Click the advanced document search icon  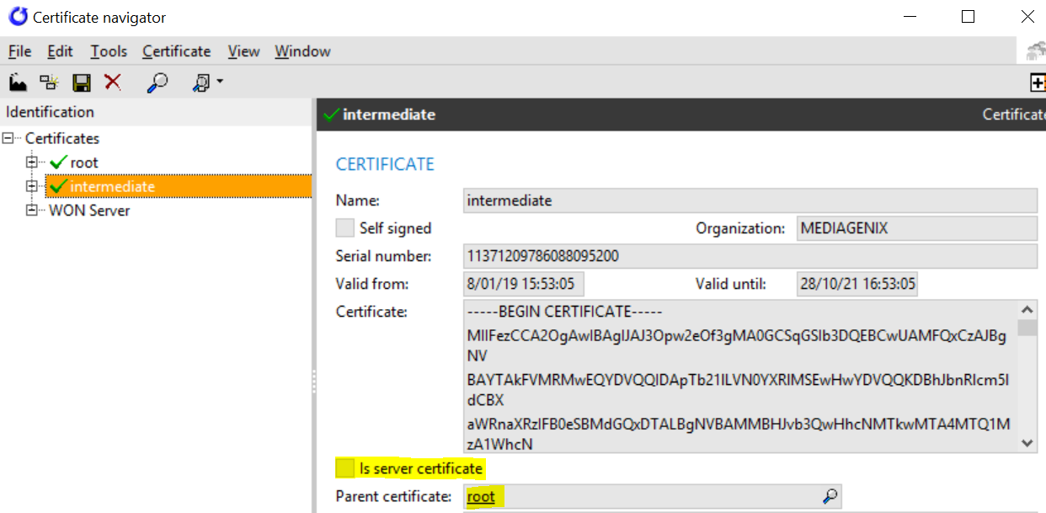pos(201,82)
